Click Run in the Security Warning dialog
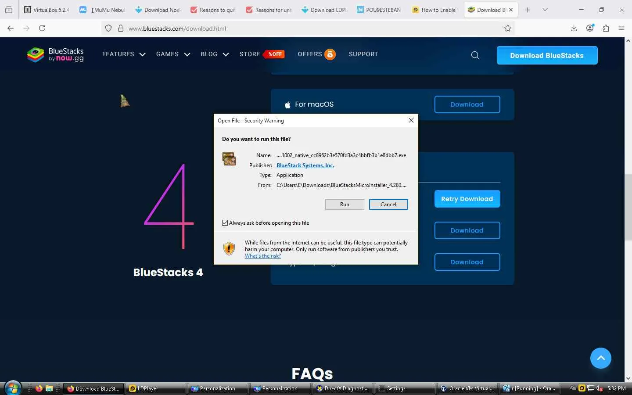The height and width of the screenshot is (395, 632). point(345,205)
